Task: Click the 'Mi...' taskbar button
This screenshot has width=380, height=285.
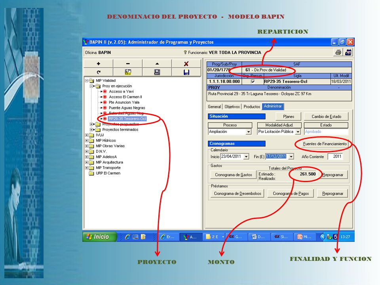Action: 305,237
